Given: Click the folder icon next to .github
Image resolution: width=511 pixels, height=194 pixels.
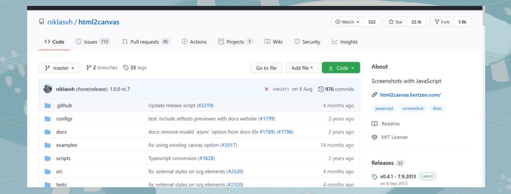Looking at the screenshot, I should point(48,105).
